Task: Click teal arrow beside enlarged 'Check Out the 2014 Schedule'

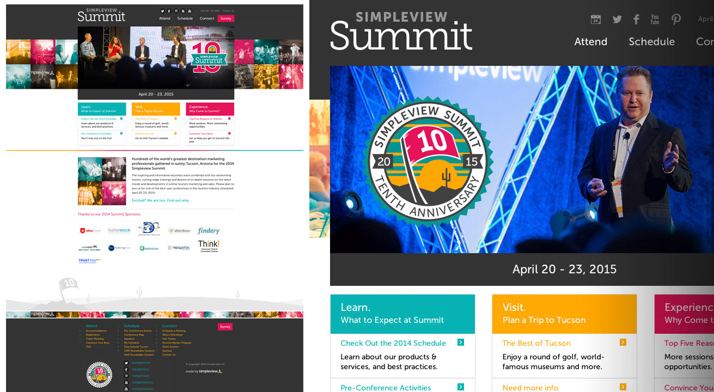Action: tap(461, 342)
